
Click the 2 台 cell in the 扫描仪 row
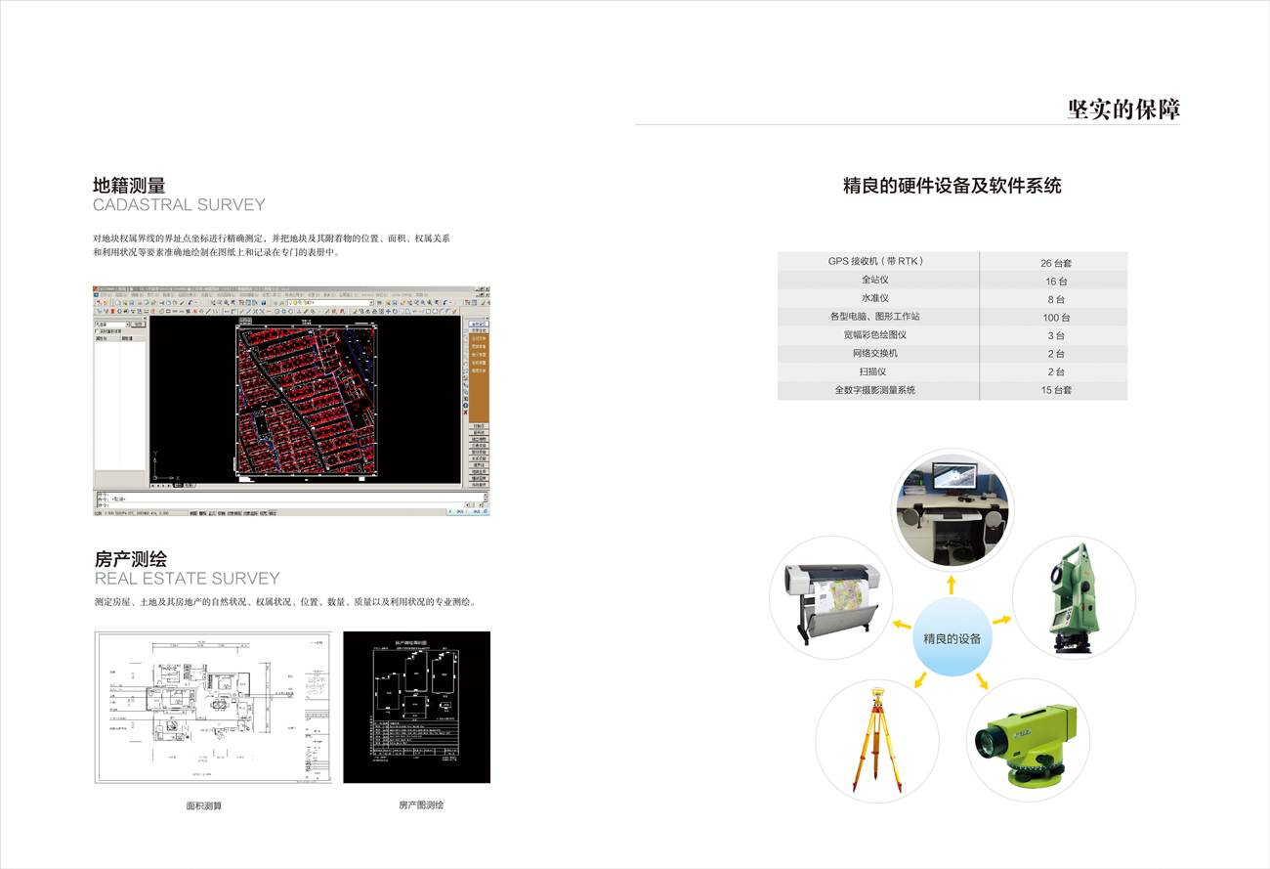(x=1054, y=372)
